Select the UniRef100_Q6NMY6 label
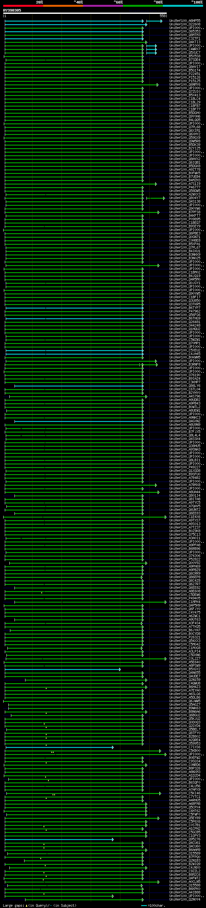Image resolution: width=206 pixels, height=908 pixels. coord(185,85)
